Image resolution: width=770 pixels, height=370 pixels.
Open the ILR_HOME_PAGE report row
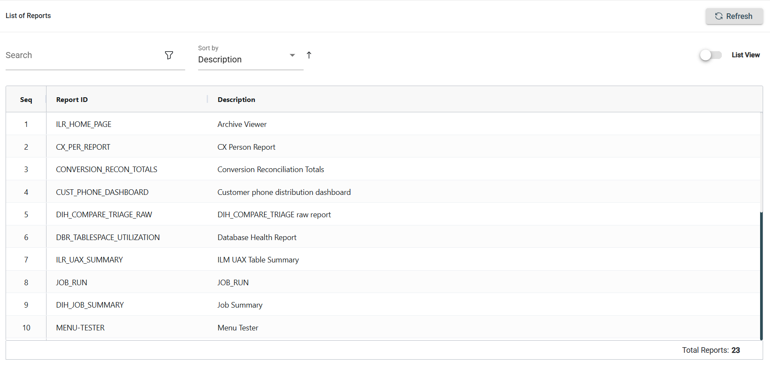point(84,124)
